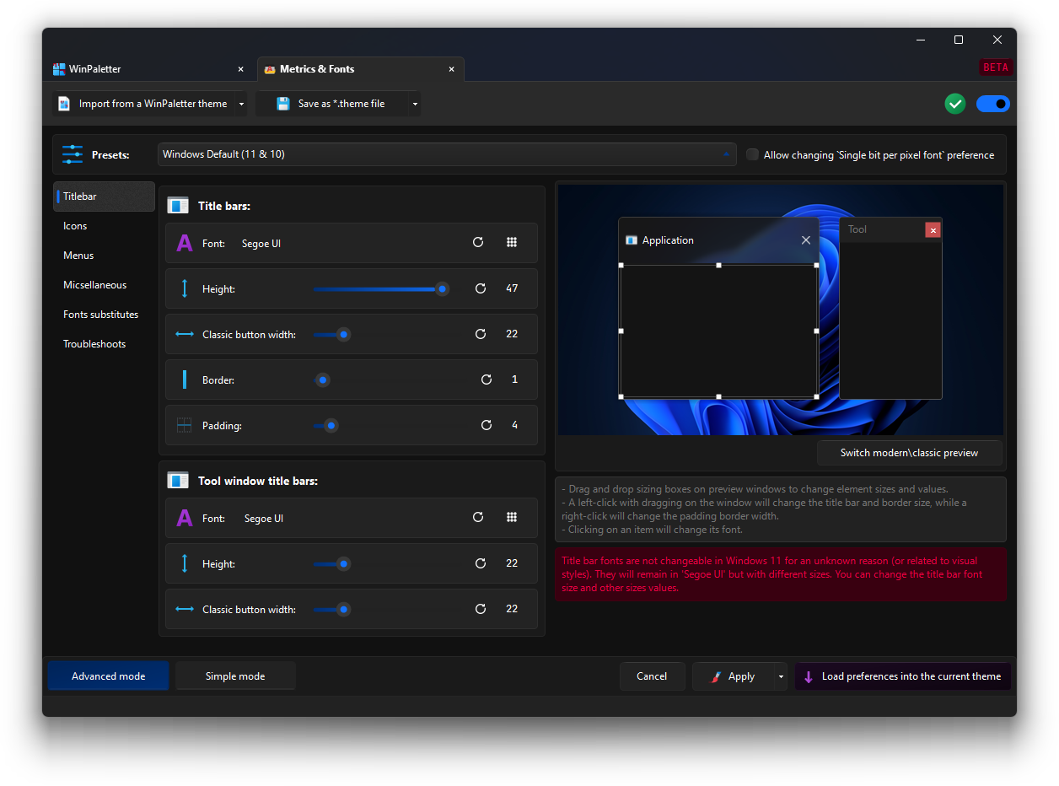The height and width of the screenshot is (786, 1059).
Task: Click the Title bars section window icon
Action: point(178,205)
